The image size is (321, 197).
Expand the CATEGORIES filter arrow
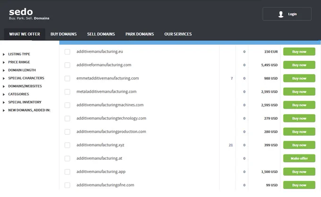4,94
